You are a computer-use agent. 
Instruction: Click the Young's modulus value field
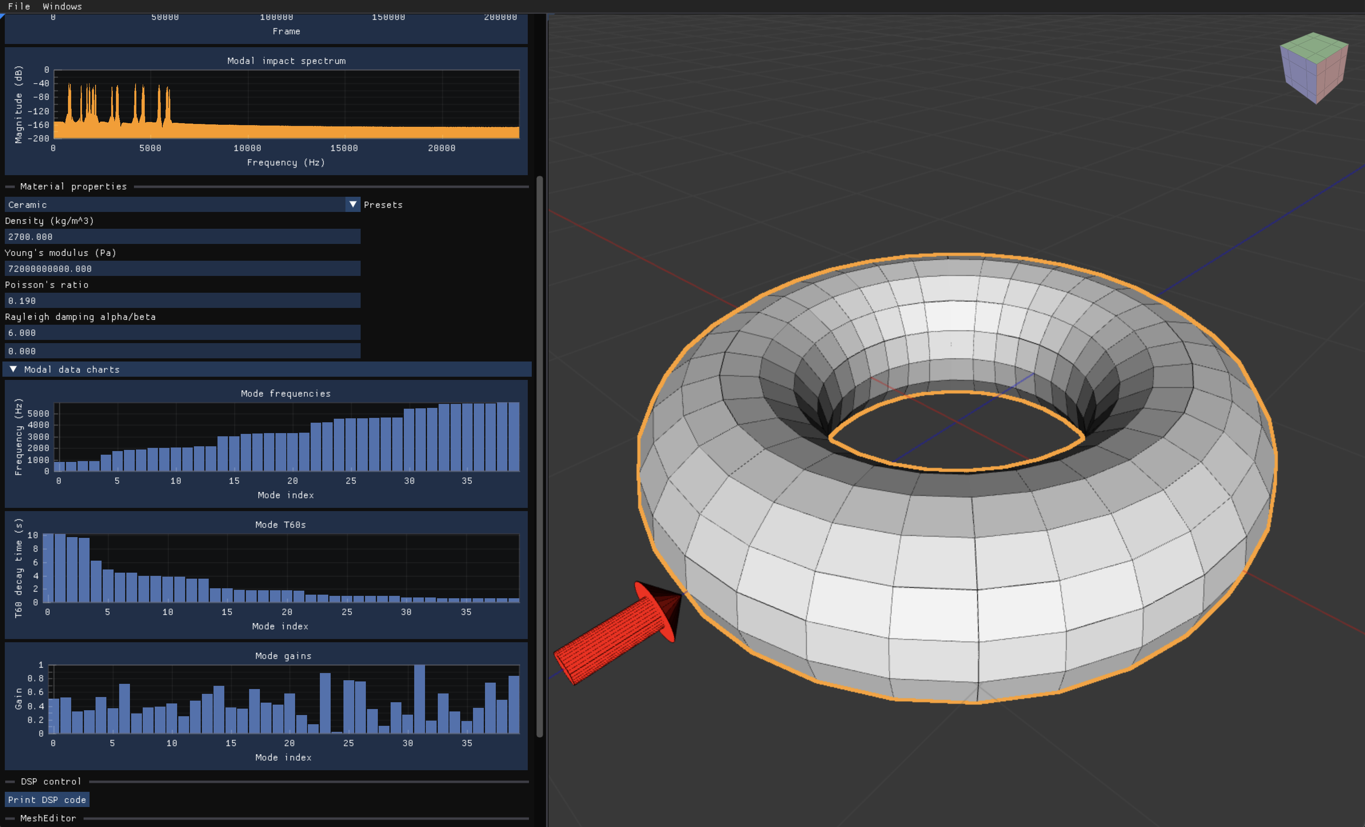pyautogui.click(x=182, y=269)
